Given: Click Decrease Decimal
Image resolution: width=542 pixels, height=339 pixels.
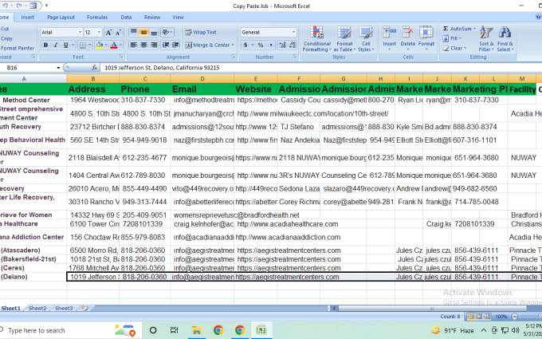Looking at the screenshot, I should (x=293, y=45).
